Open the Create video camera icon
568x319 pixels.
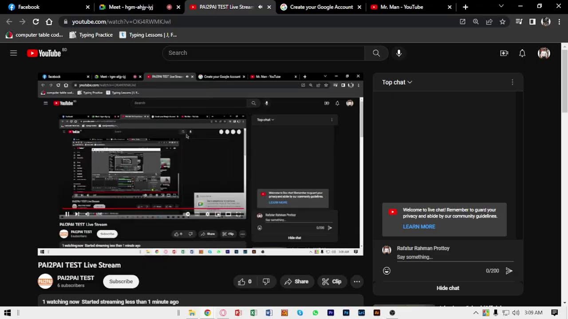tap(504, 53)
